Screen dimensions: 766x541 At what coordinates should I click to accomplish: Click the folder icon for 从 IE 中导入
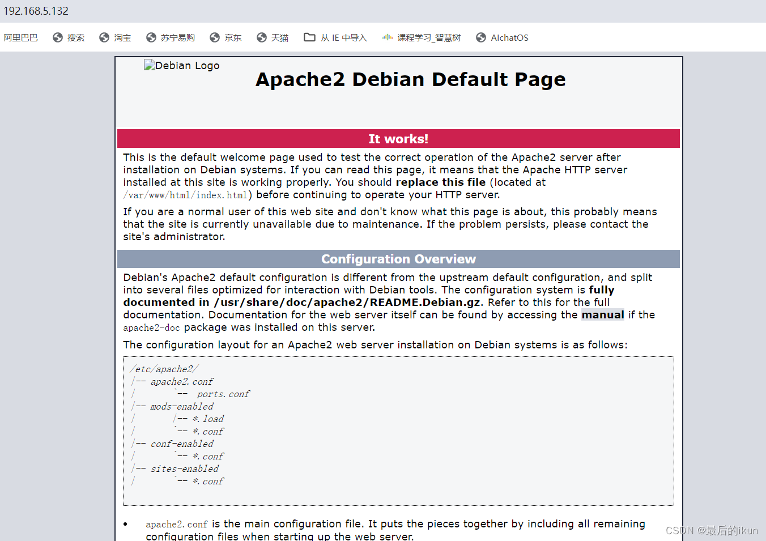[x=309, y=37]
